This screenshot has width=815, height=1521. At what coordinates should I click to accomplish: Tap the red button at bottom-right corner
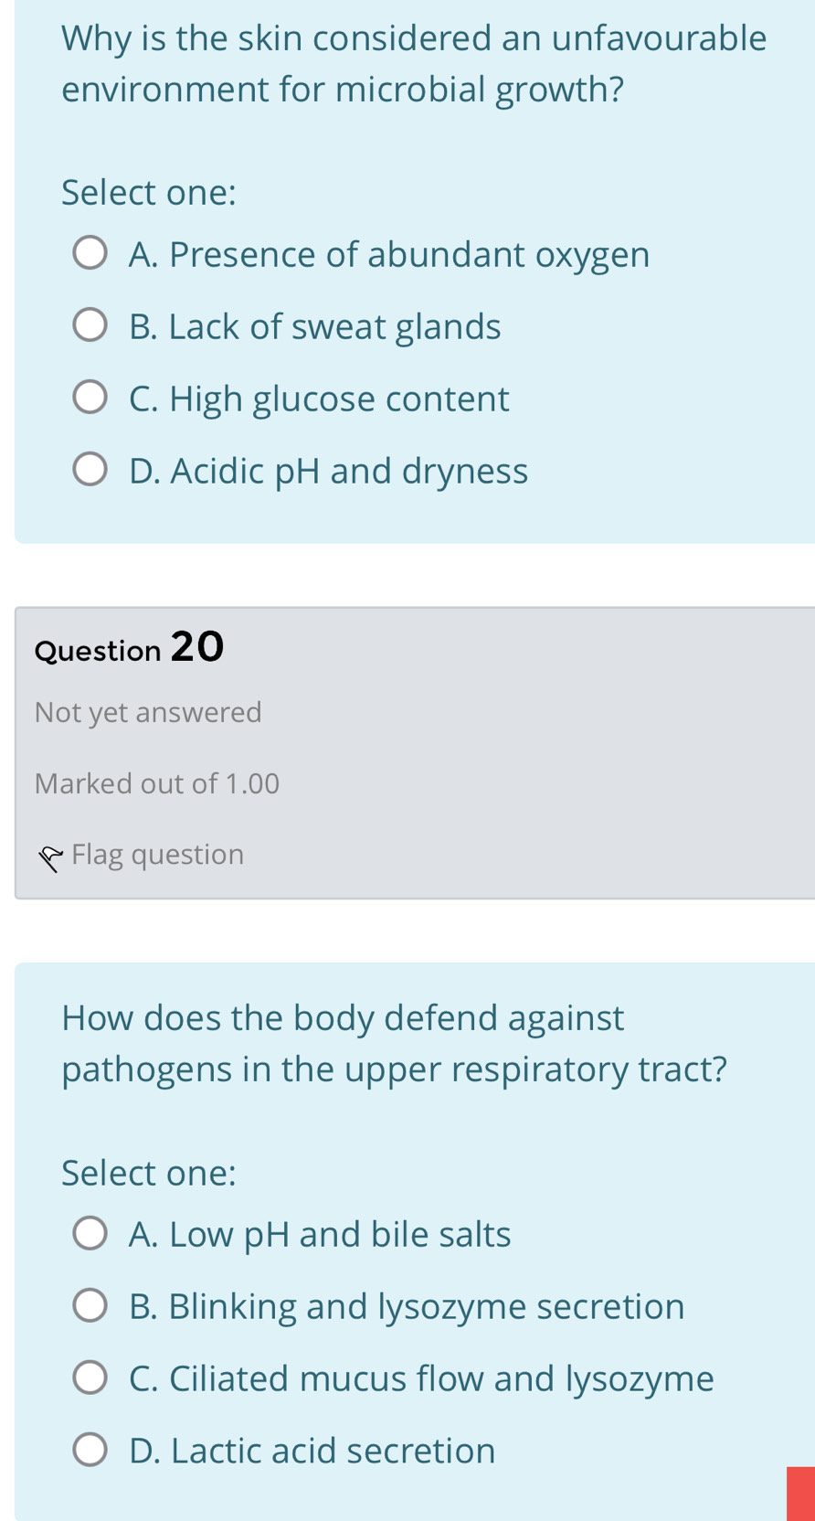click(800, 1494)
